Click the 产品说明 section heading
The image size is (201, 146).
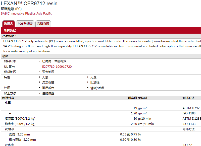pyautogui.click(x=9, y=36)
